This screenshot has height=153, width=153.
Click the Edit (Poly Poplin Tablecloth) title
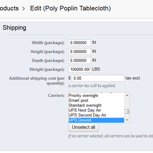(x=70, y=8)
